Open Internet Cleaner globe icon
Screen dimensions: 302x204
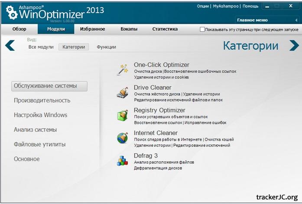[x=123, y=138]
